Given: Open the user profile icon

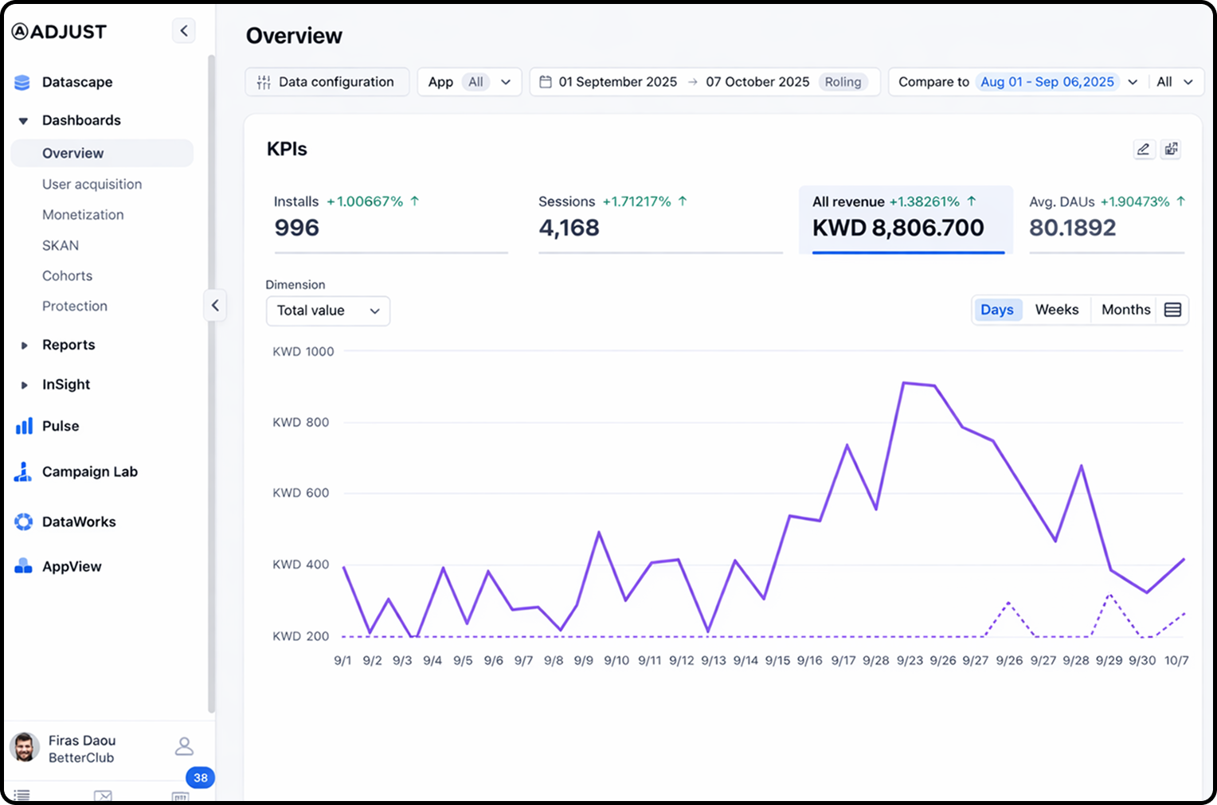Looking at the screenshot, I should tap(184, 746).
